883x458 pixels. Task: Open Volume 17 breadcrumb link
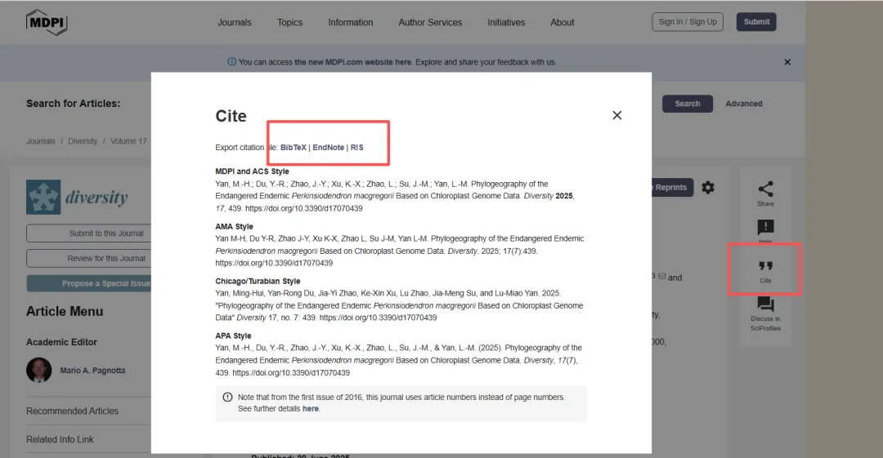tap(128, 141)
